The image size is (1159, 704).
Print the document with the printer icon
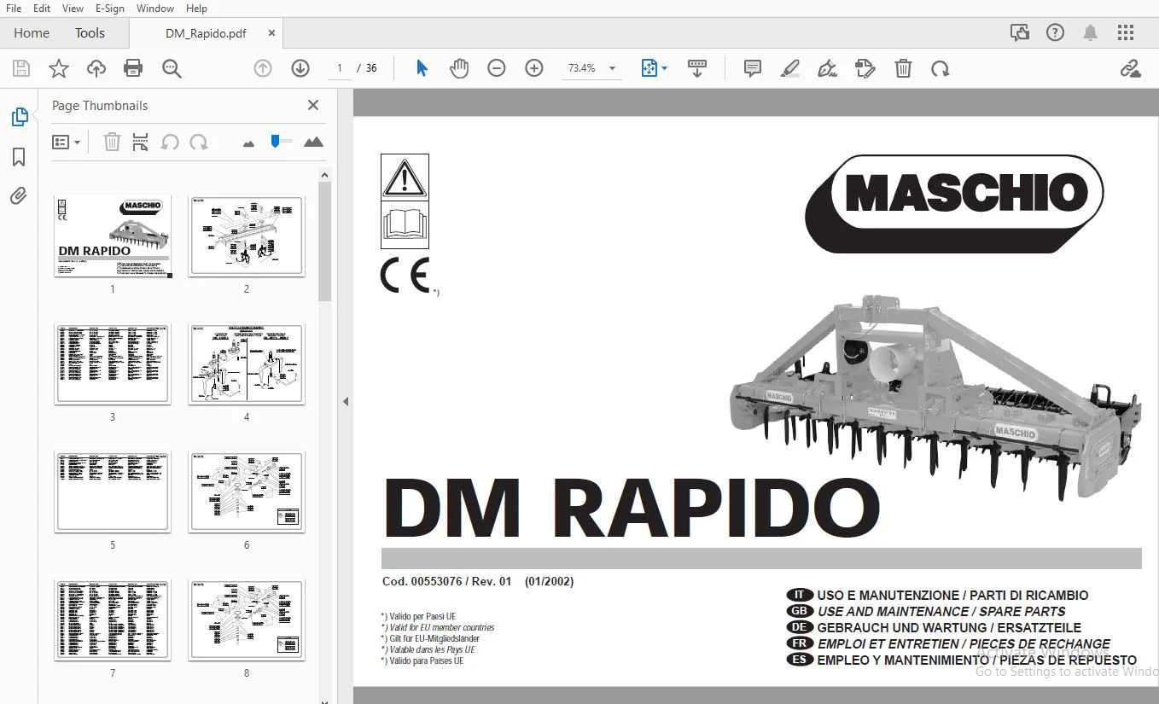click(133, 68)
